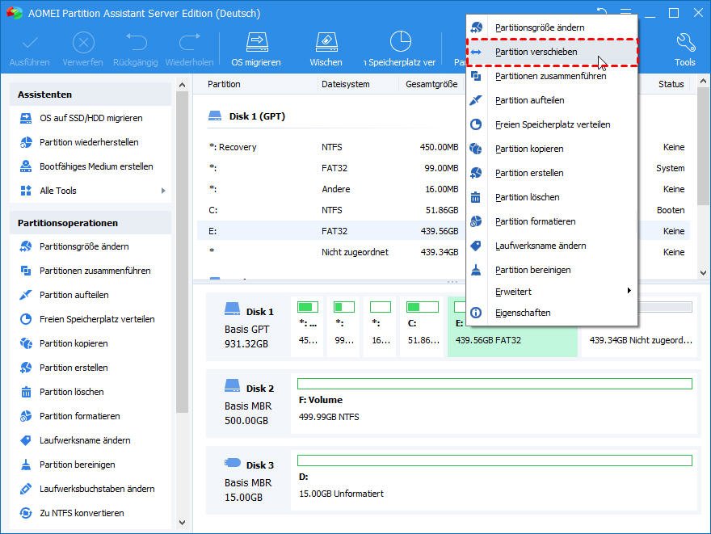Click Zu NTFS konvertieren icon
Screen dimensions: 711x534
(x=26, y=513)
